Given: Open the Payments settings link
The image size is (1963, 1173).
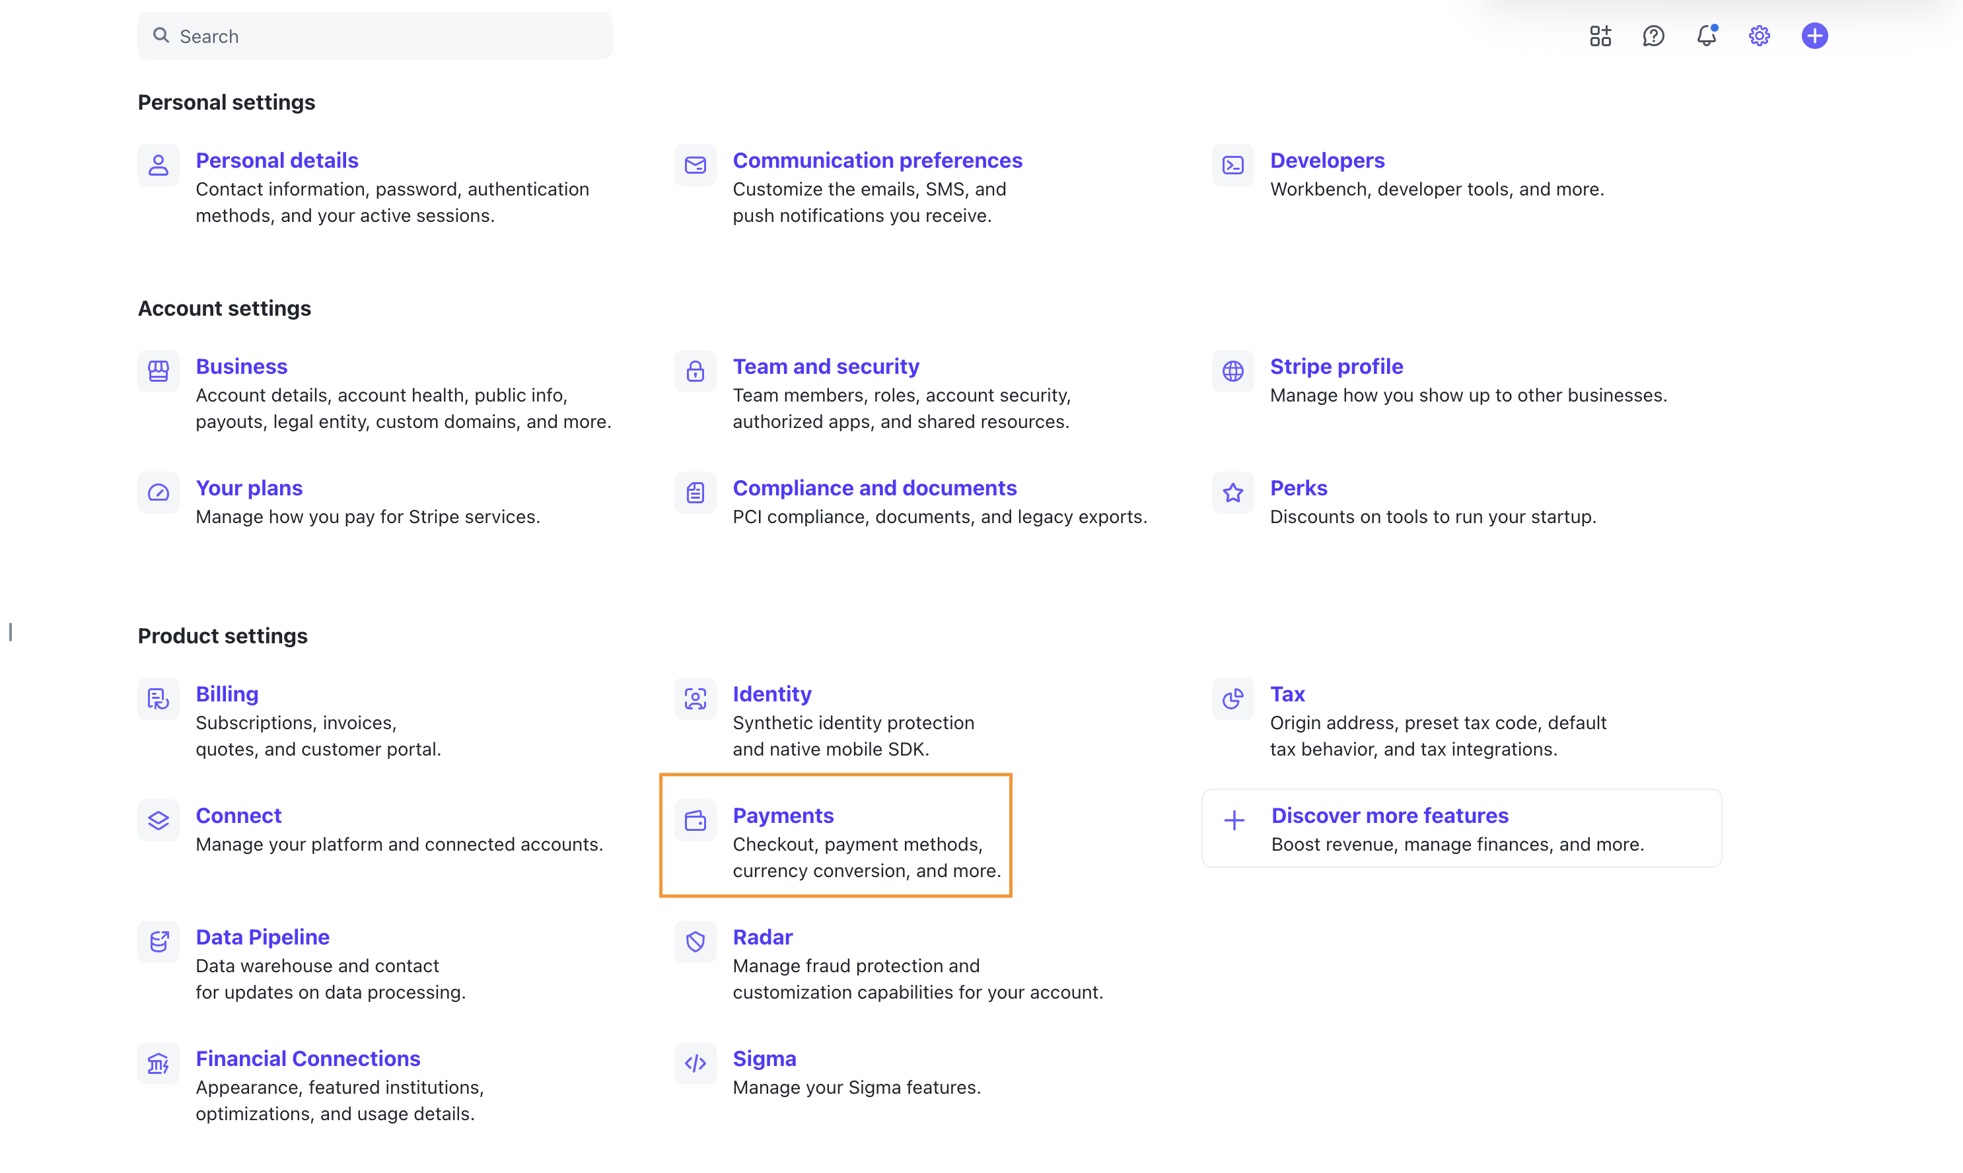Looking at the screenshot, I should [x=782, y=815].
